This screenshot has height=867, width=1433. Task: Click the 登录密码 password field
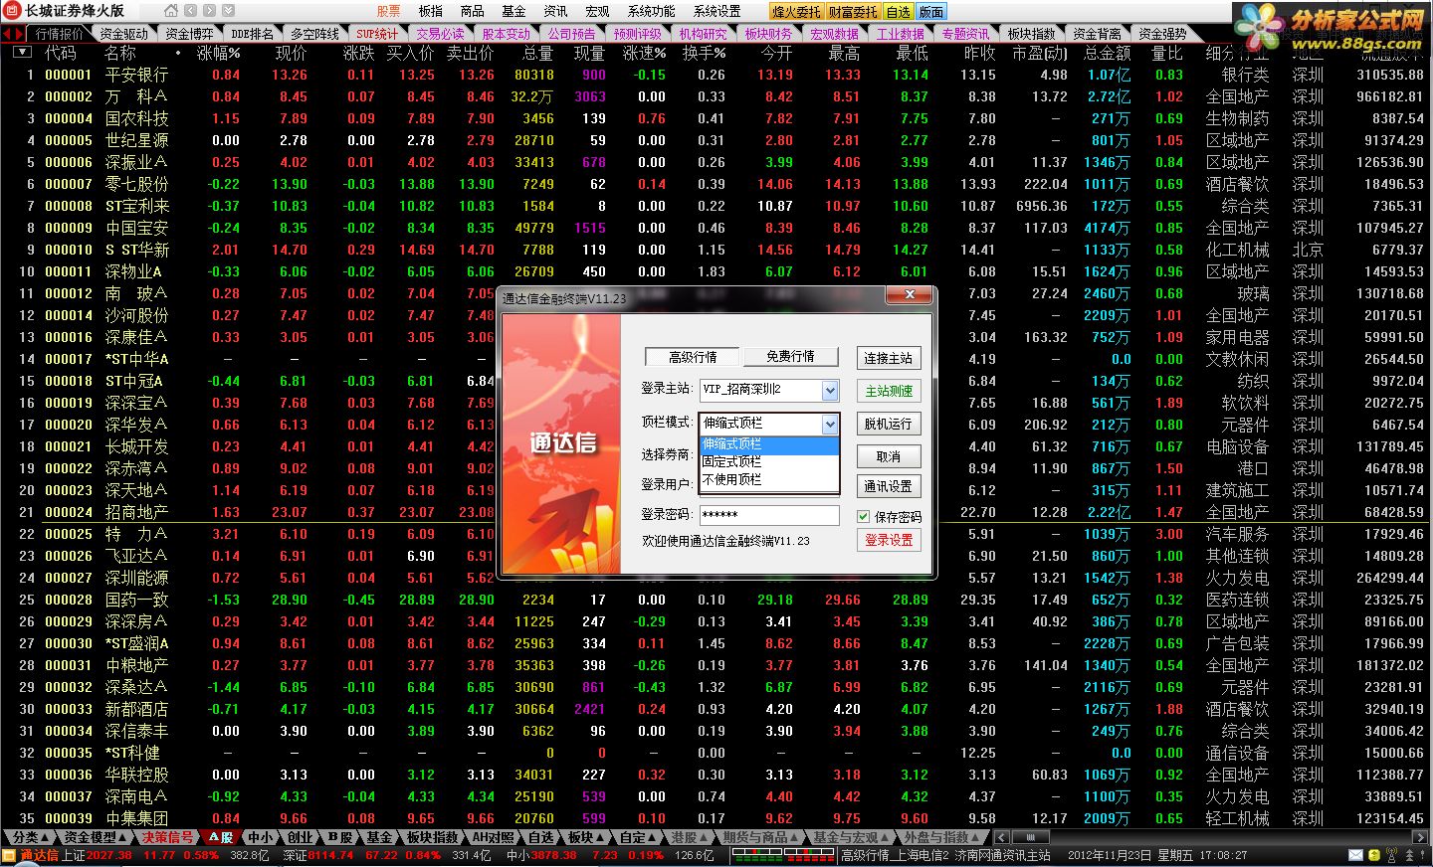pos(769,515)
